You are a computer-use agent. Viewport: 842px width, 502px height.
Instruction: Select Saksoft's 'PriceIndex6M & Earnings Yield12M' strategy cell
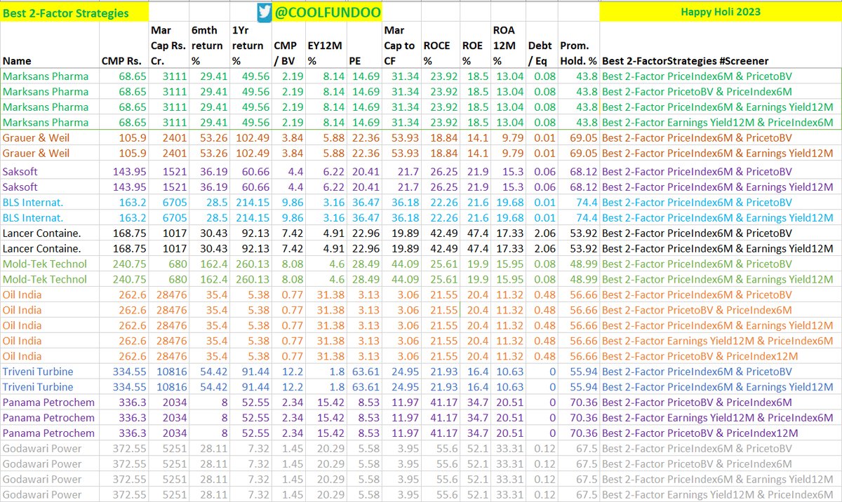[720, 187]
